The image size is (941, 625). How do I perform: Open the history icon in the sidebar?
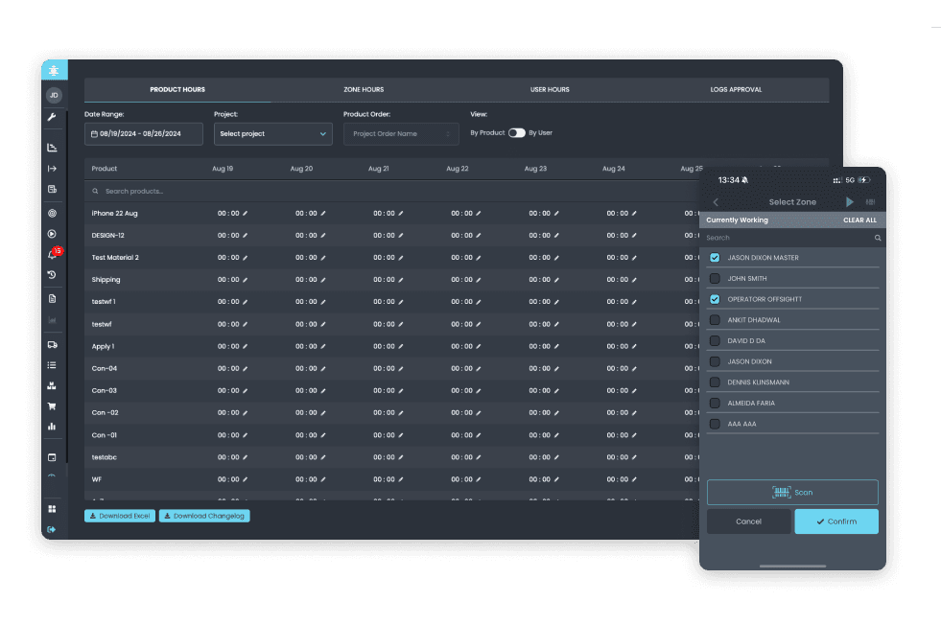coord(52,275)
